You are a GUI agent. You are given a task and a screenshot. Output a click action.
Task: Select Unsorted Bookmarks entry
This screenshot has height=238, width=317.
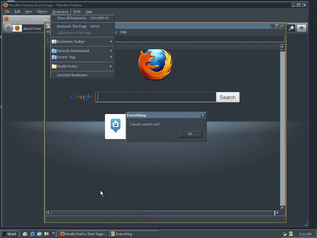point(82,75)
